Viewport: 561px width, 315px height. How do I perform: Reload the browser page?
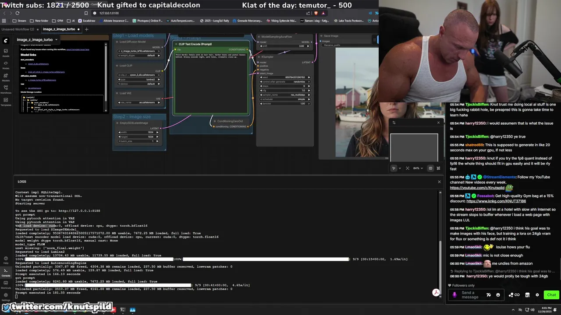pyautogui.click(x=17, y=13)
